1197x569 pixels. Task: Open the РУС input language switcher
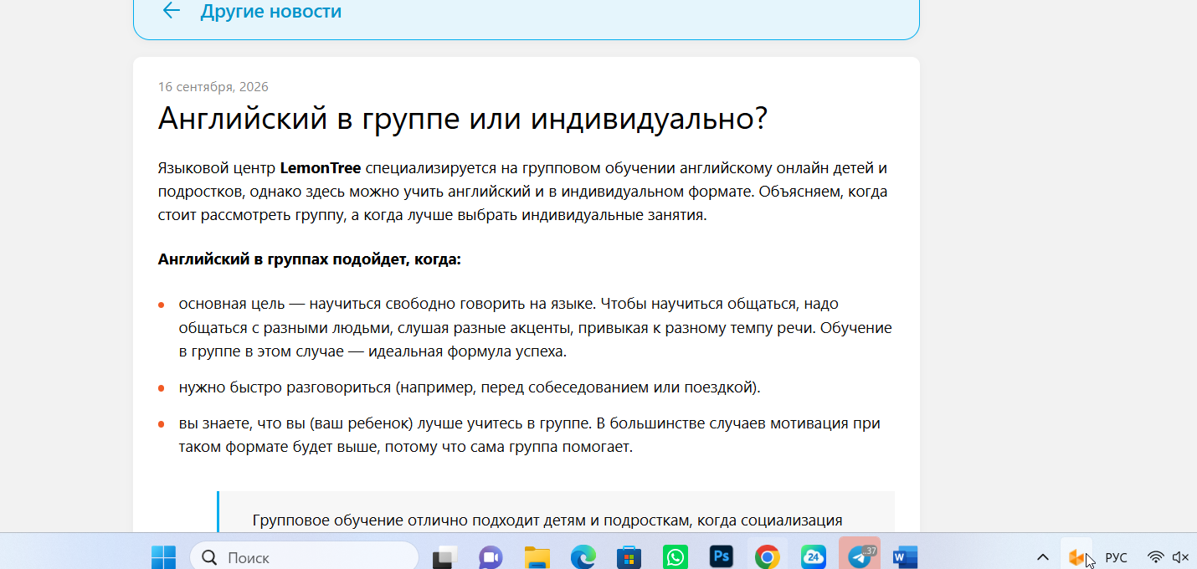click(1117, 557)
